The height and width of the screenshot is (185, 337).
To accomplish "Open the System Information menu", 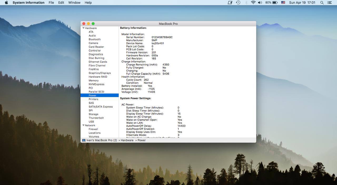I will pos(28,2).
